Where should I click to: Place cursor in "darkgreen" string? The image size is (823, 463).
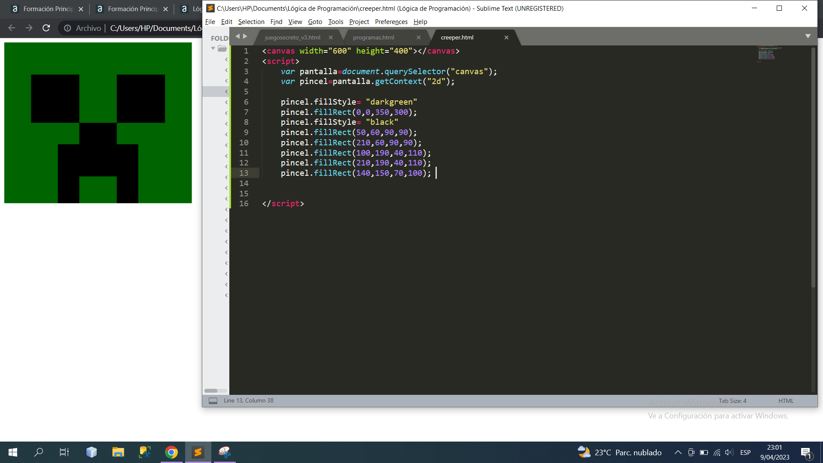(x=391, y=102)
